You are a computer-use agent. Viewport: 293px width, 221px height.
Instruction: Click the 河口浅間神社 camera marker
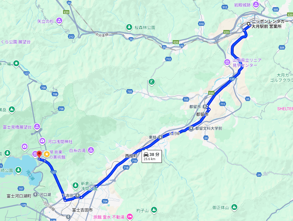42,141
